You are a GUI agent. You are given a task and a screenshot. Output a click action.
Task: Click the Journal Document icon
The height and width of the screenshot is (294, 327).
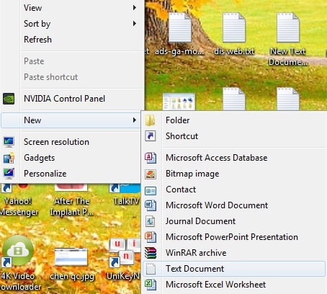tap(151, 221)
